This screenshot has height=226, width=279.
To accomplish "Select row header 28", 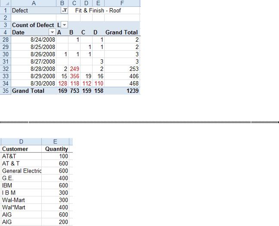I will tap(5, 40).
